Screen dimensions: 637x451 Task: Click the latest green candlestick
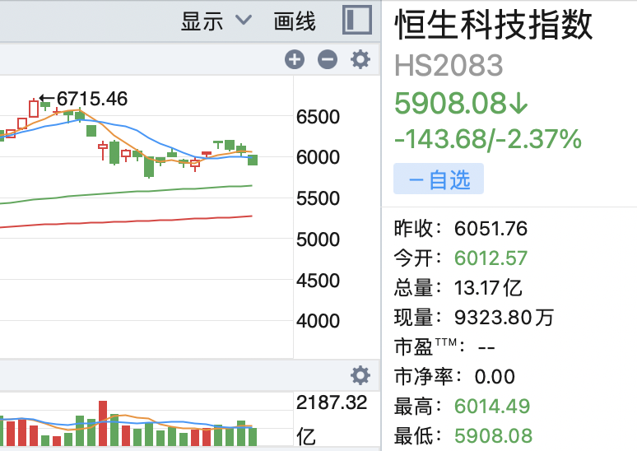coord(253,160)
